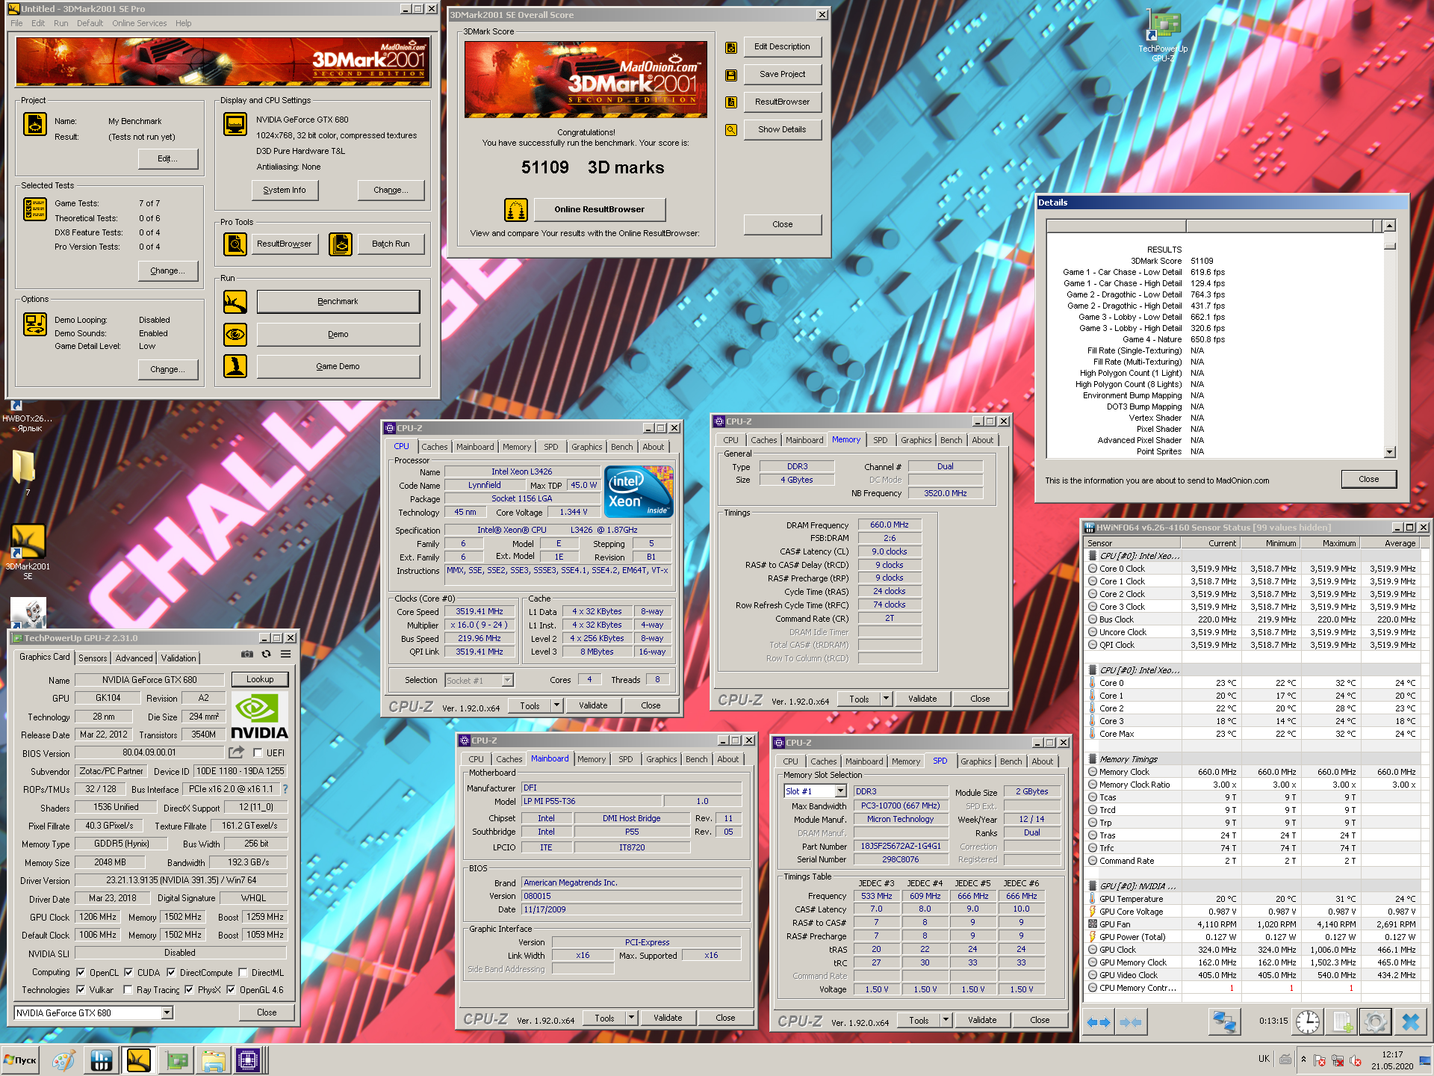The image size is (1434, 1076).
Task: Click the icon left of Online ResultBrowser
Action: click(516, 210)
